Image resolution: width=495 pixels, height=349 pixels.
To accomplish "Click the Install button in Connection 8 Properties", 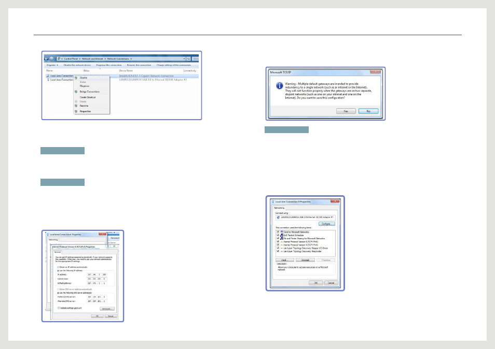I will click(285, 260).
